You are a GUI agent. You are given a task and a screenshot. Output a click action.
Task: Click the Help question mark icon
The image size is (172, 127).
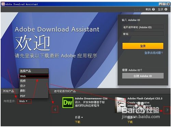[153, 9]
